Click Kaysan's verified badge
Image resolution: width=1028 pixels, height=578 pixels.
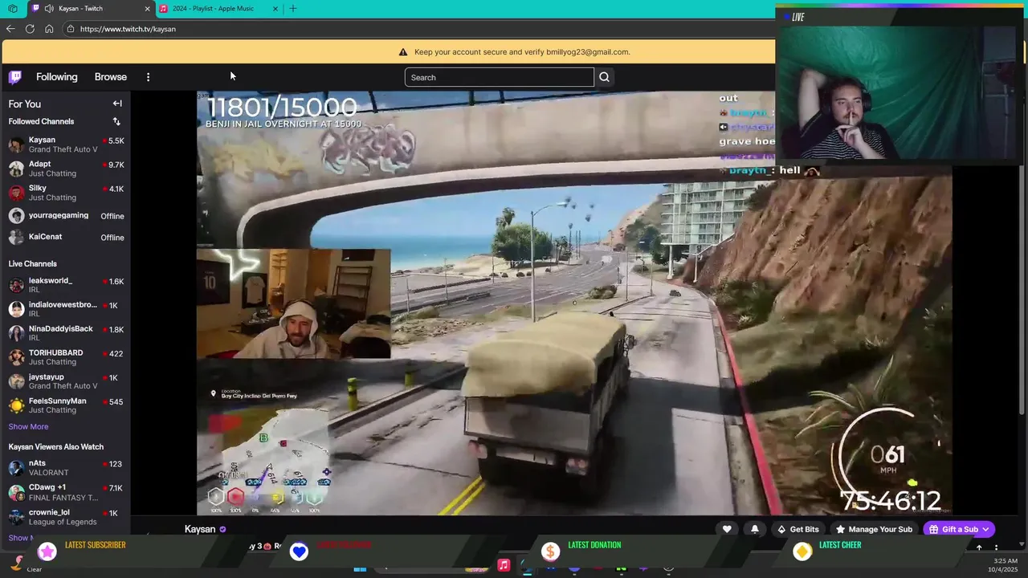[x=222, y=530]
